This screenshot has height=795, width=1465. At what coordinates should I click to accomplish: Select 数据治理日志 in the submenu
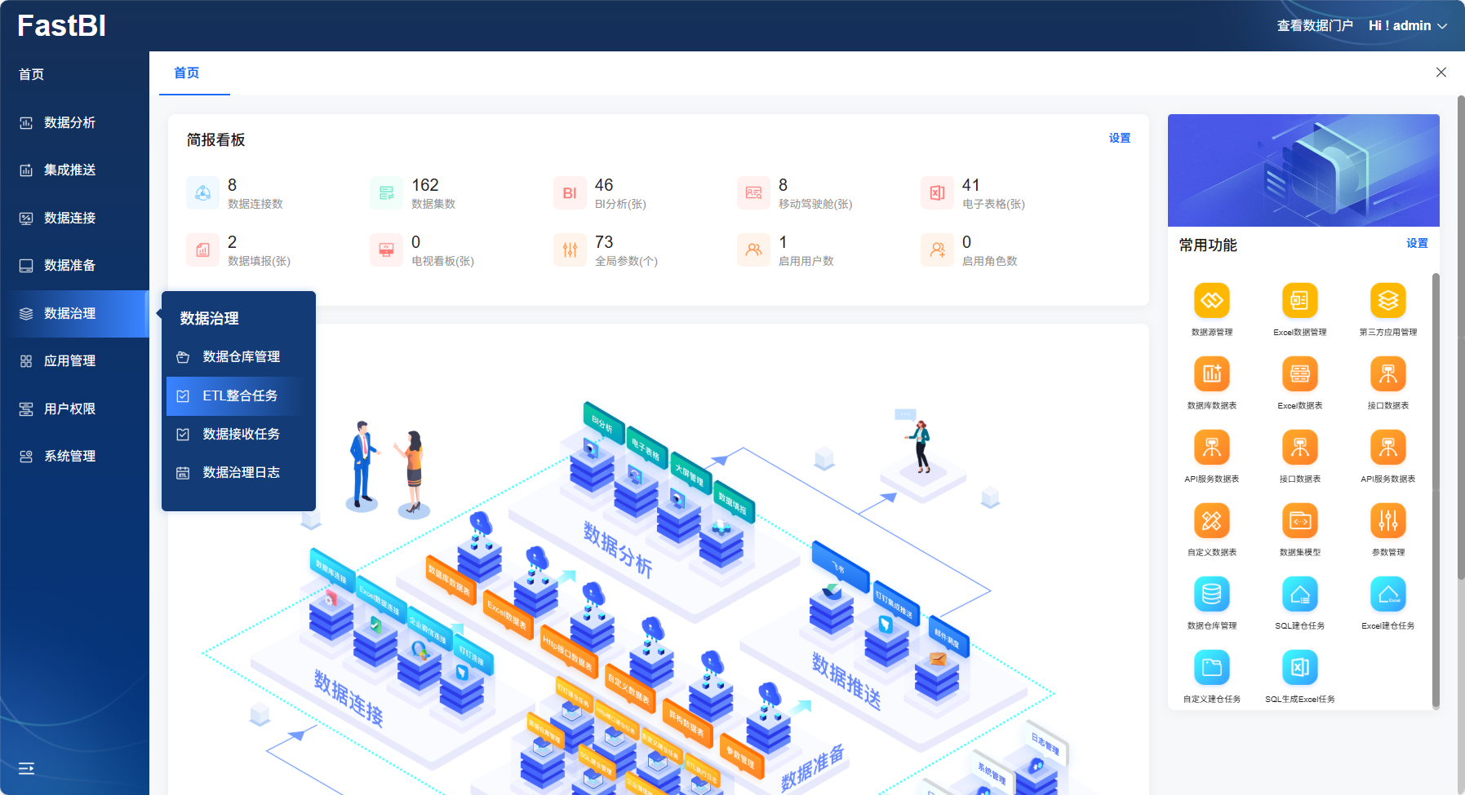[241, 472]
